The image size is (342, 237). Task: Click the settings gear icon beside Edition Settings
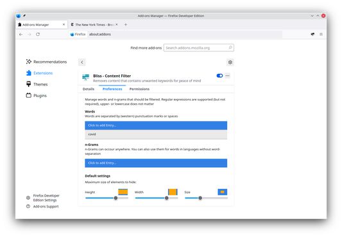[28, 198]
